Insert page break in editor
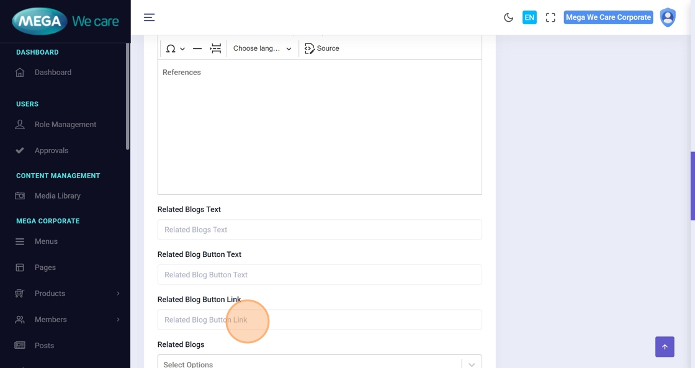 click(x=215, y=48)
